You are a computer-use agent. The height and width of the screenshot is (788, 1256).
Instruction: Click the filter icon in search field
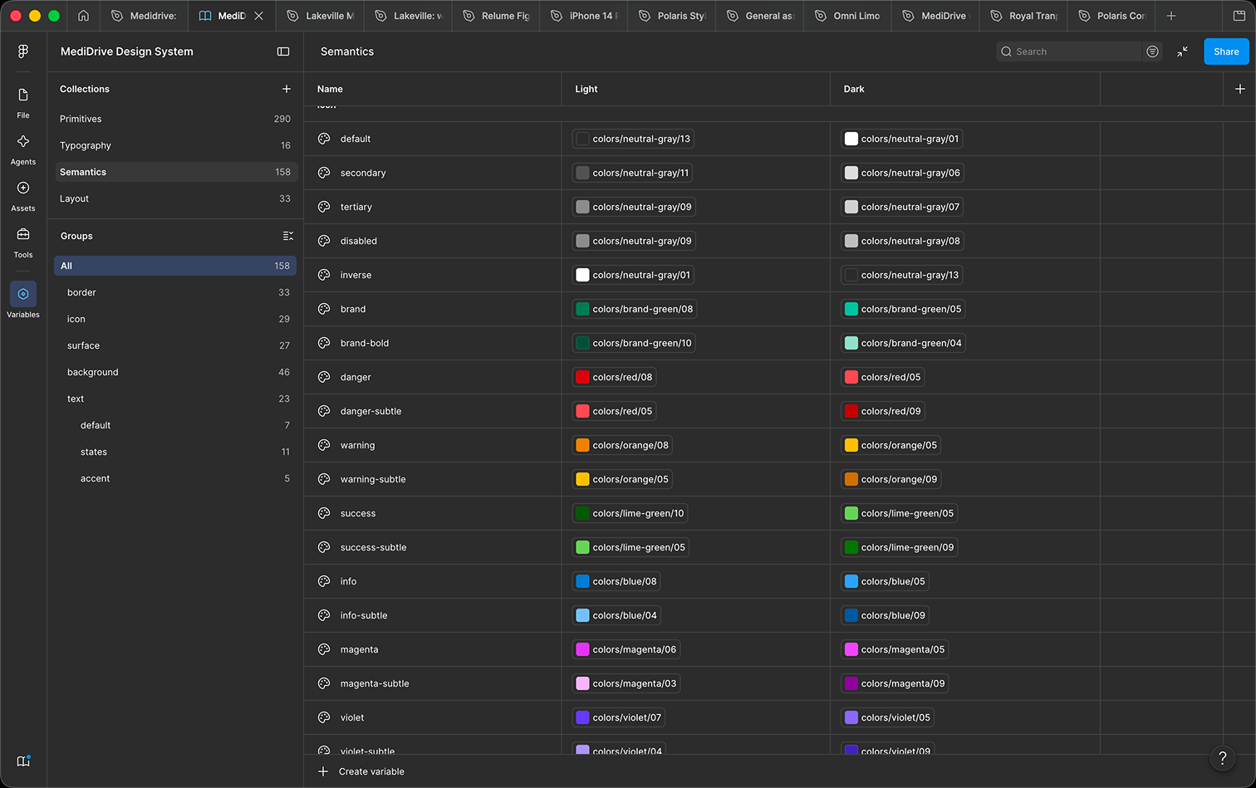pos(1152,51)
